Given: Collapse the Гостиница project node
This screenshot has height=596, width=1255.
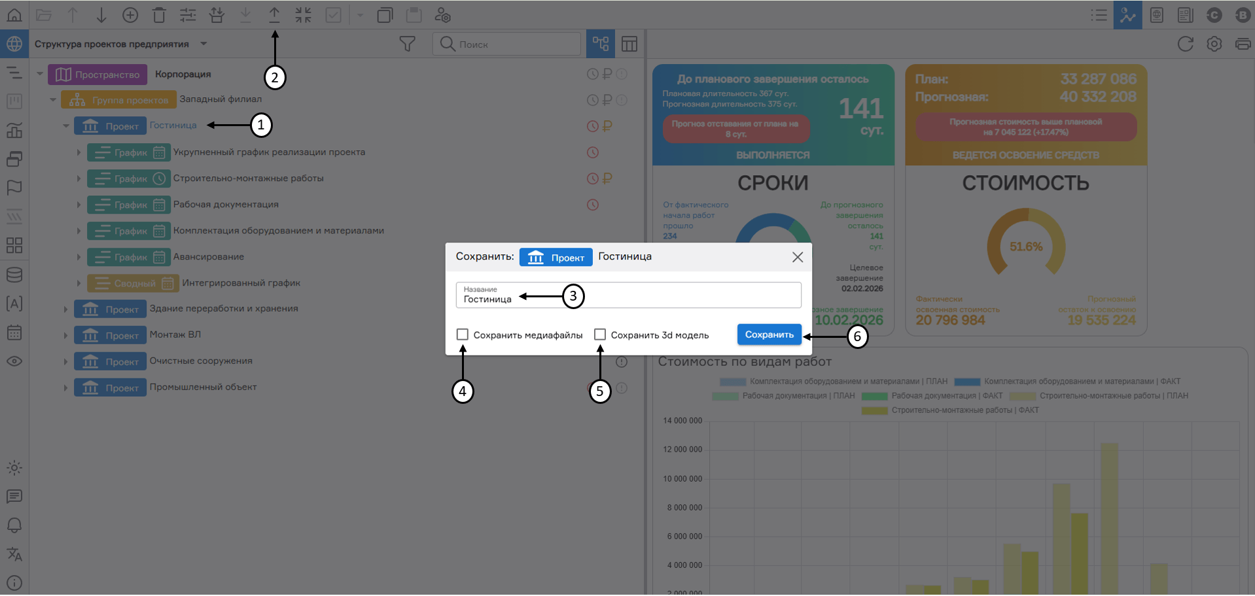Looking at the screenshot, I should pyautogui.click(x=65, y=125).
